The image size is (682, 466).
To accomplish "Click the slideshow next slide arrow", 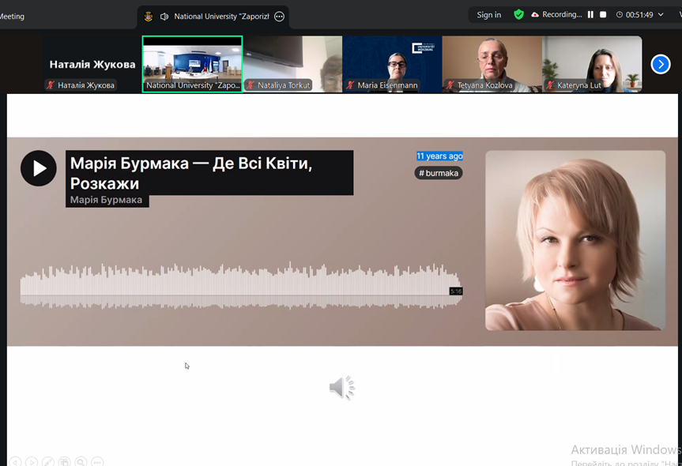I will tap(32, 461).
